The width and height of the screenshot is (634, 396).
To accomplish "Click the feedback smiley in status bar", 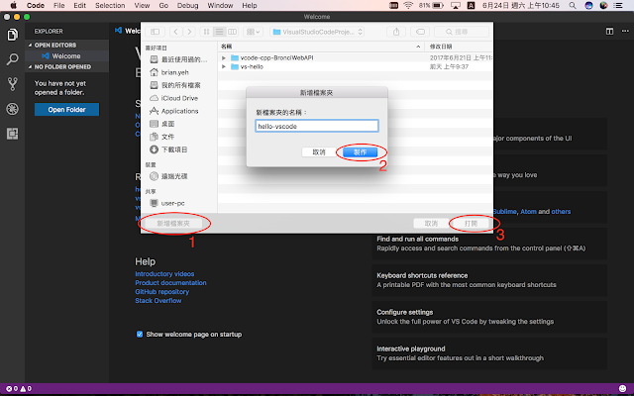I will [622, 389].
